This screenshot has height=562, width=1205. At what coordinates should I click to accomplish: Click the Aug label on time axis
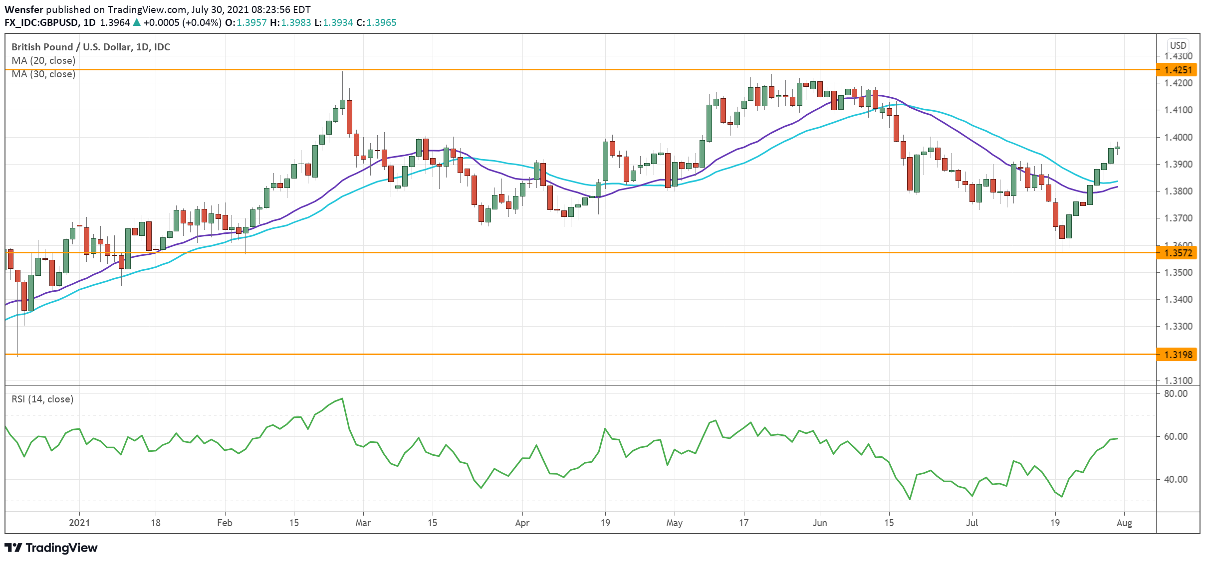[x=1124, y=523]
